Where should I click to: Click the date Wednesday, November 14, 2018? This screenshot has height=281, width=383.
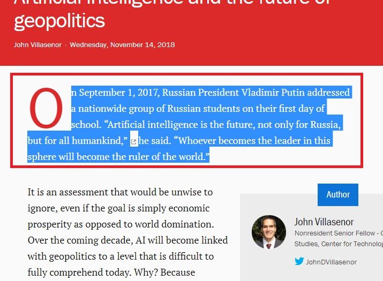[122, 44]
